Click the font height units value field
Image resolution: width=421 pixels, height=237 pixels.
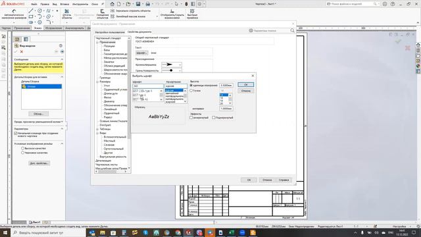click(x=226, y=85)
